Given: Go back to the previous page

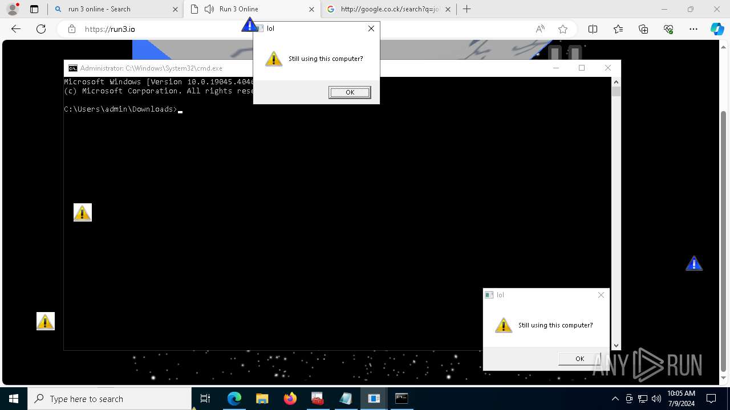Looking at the screenshot, I should [16, 29].
